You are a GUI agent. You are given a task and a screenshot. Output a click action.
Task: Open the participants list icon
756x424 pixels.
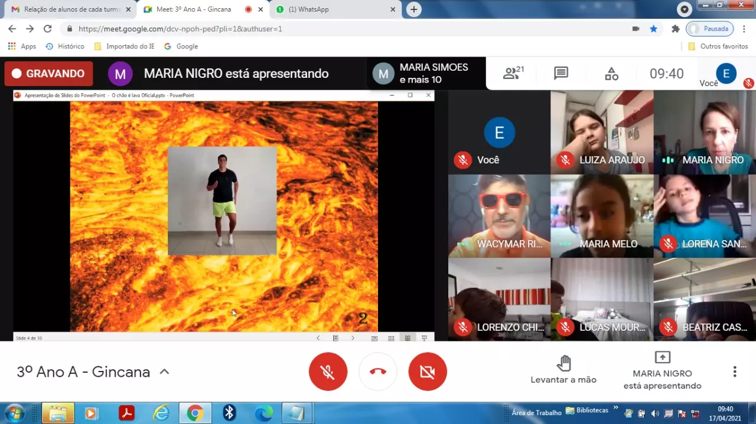click(x=513, y=73)
